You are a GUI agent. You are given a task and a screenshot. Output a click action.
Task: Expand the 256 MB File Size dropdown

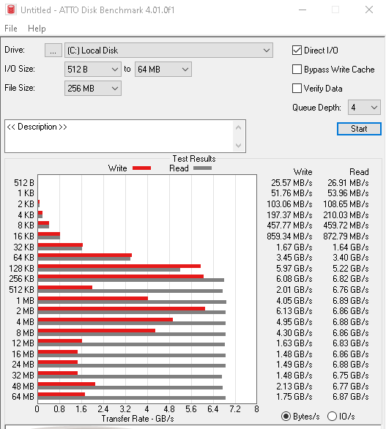93,89
